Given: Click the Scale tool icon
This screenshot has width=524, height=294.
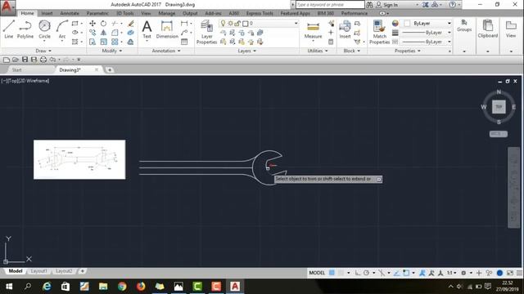Looking at the screenshot, I should pyautogui.click(x=104, y=42).
